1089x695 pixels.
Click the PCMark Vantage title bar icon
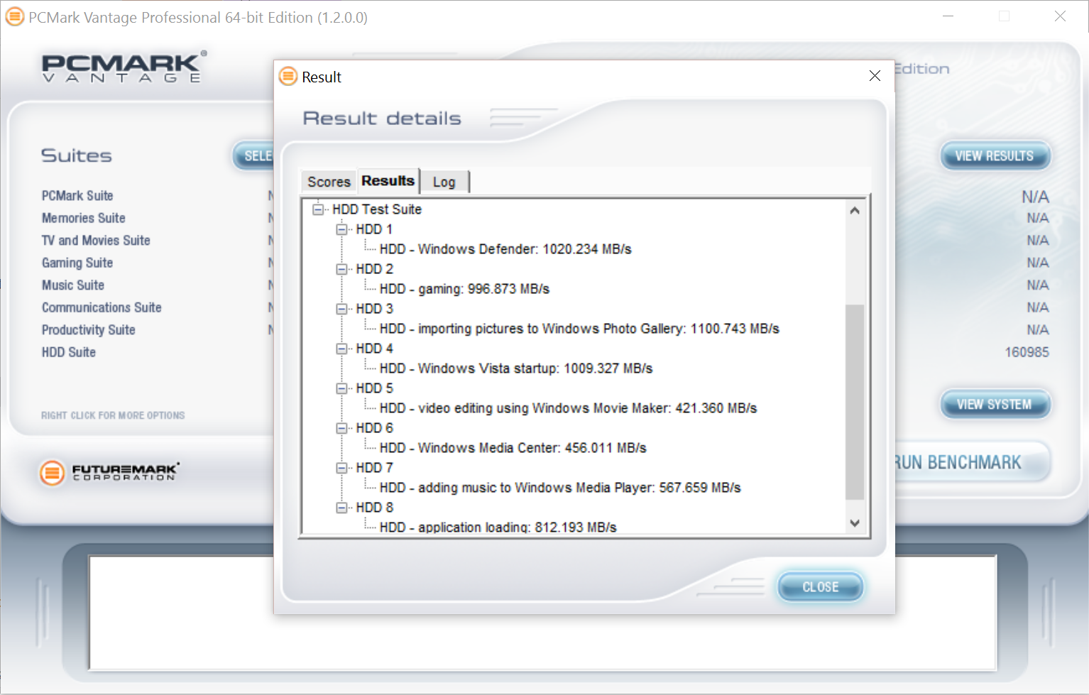(x=14, y=17)
